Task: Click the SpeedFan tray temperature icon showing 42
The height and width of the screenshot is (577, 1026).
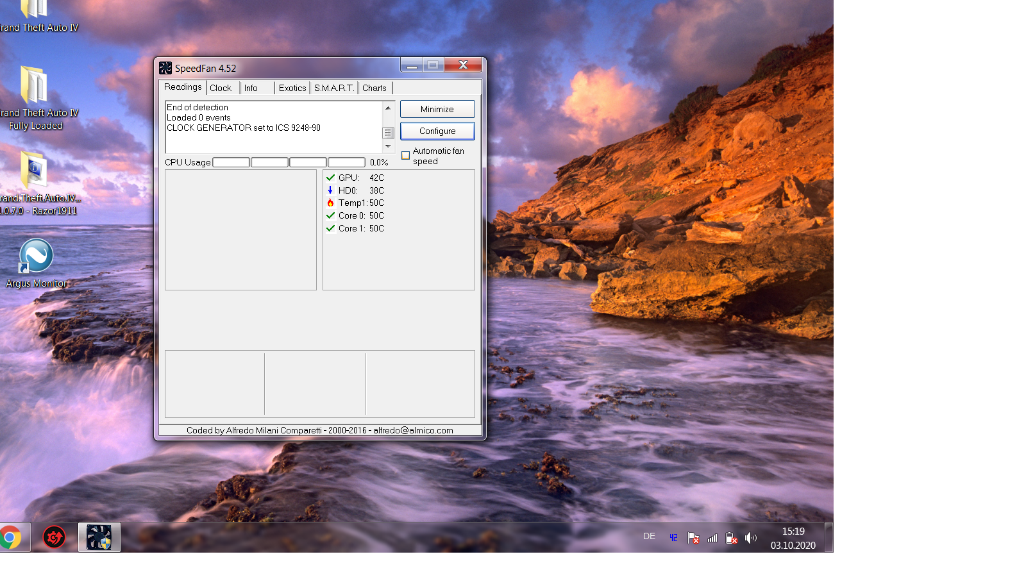Action: pos(673,538)
